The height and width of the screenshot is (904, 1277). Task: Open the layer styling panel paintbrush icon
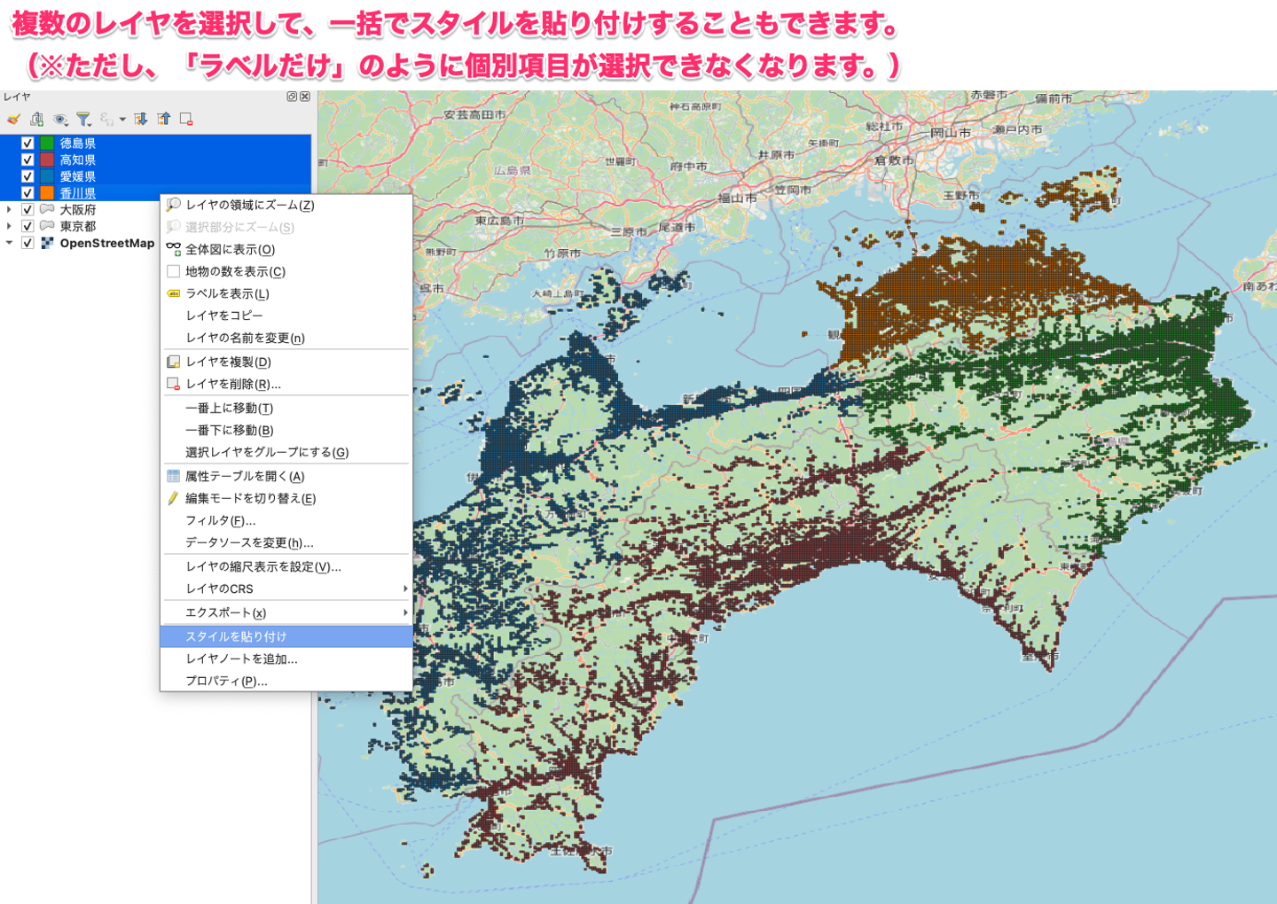(13, 119)
